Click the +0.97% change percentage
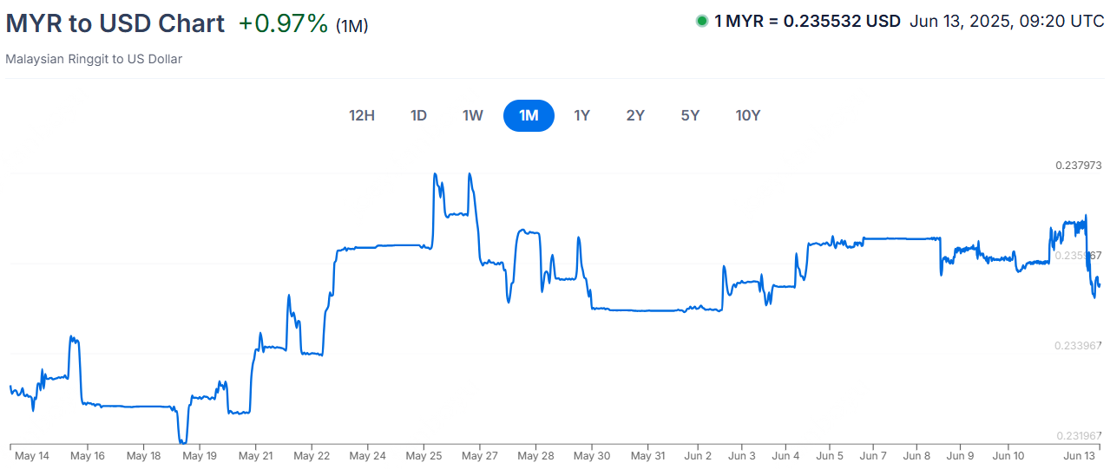 pos(283,23)
